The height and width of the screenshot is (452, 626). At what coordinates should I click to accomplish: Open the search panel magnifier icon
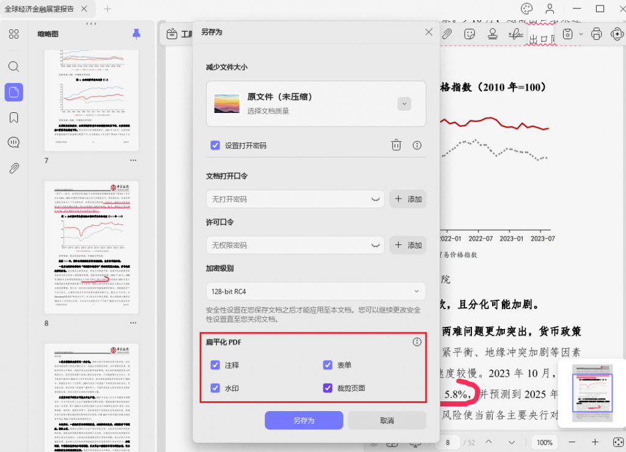(13, 66)
